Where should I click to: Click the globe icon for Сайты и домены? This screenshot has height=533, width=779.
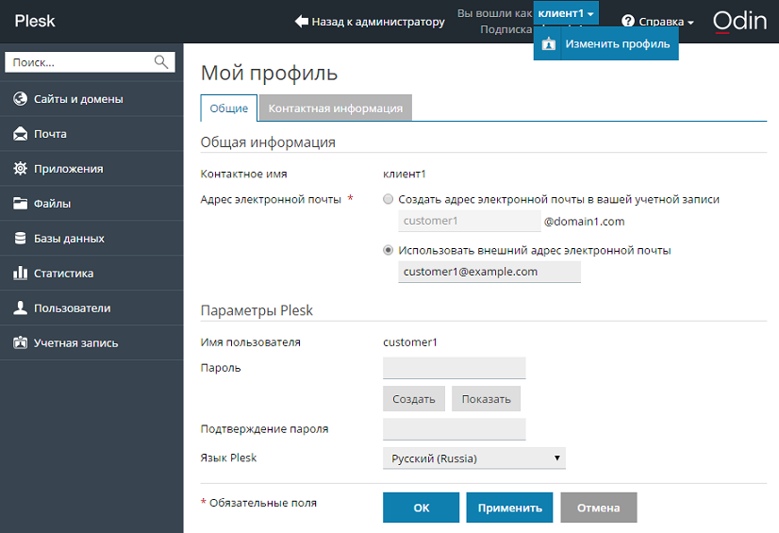(21, 99)
